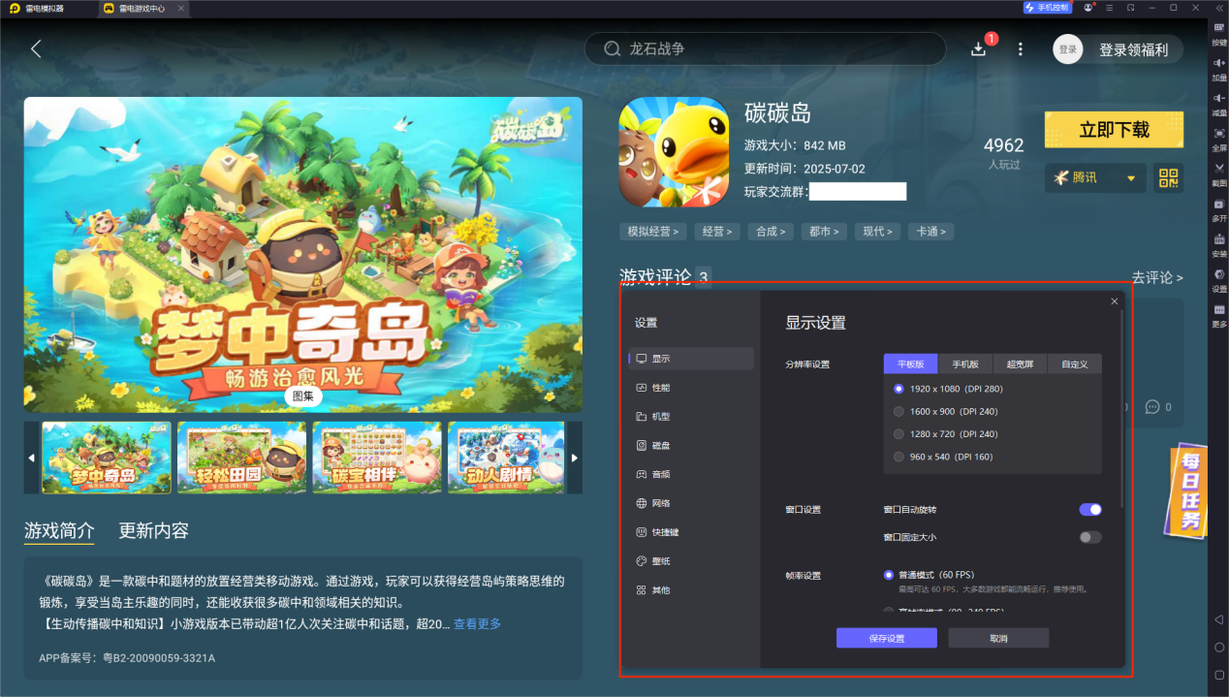
Task: Show previous screenshots with left arrow
Action: pos(31,458)
